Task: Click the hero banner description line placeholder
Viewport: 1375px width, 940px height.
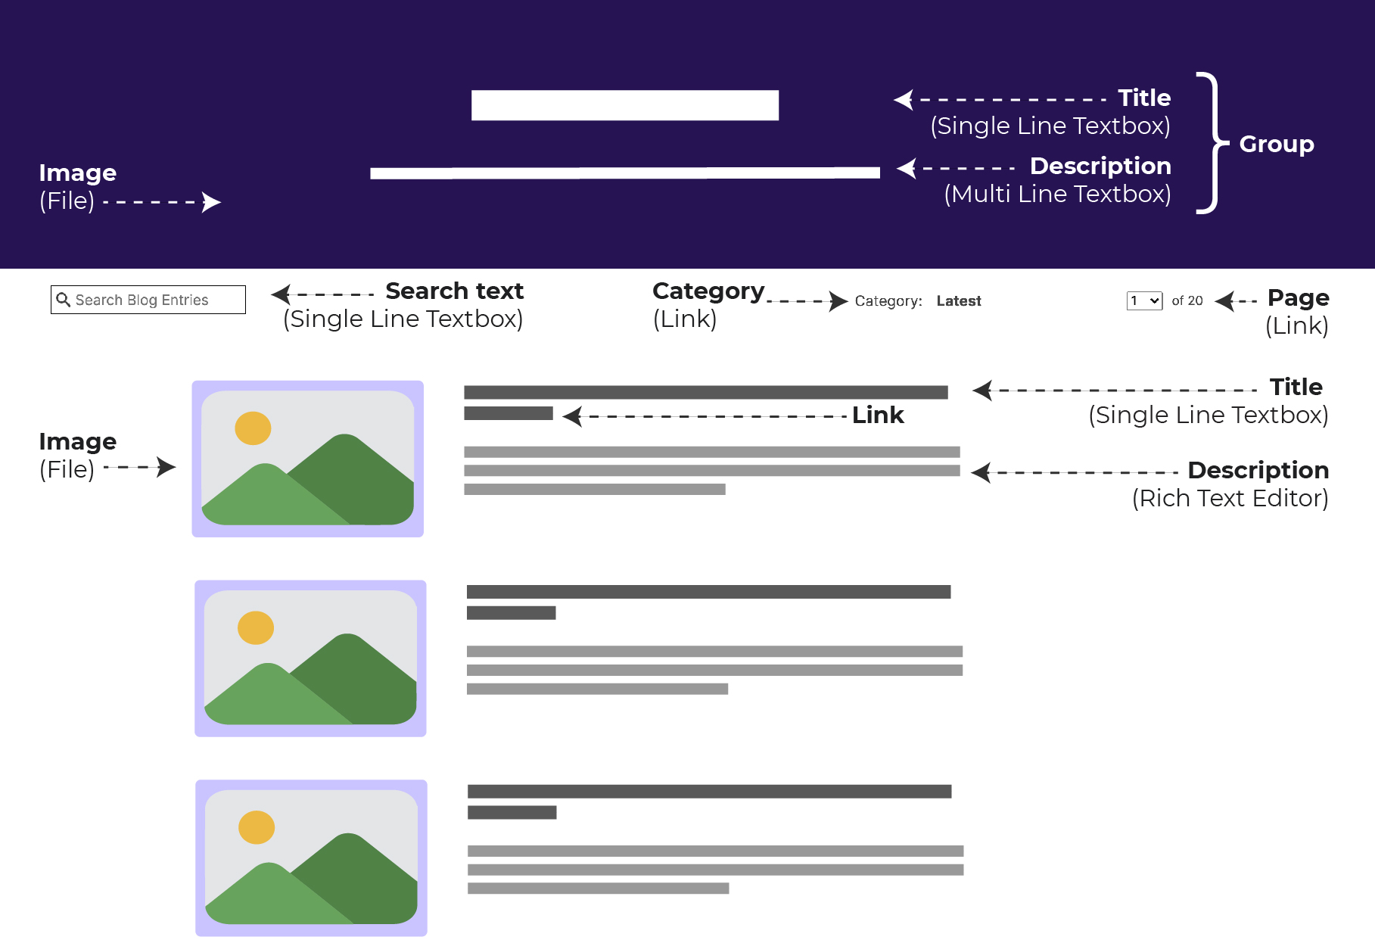Action: click(625, 173)
